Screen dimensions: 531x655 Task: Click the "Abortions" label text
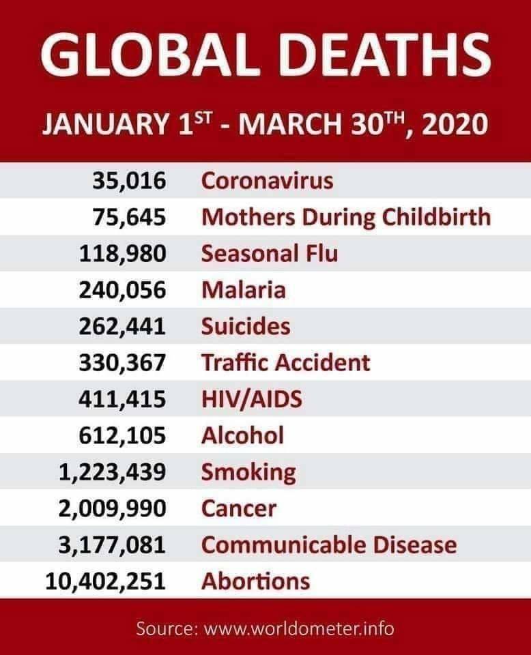(x=256, y=581)
